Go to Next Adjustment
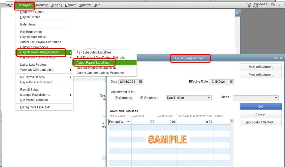The height and width of the screenshot is (167, 285). pyautogui.click(x=260, y=67)
